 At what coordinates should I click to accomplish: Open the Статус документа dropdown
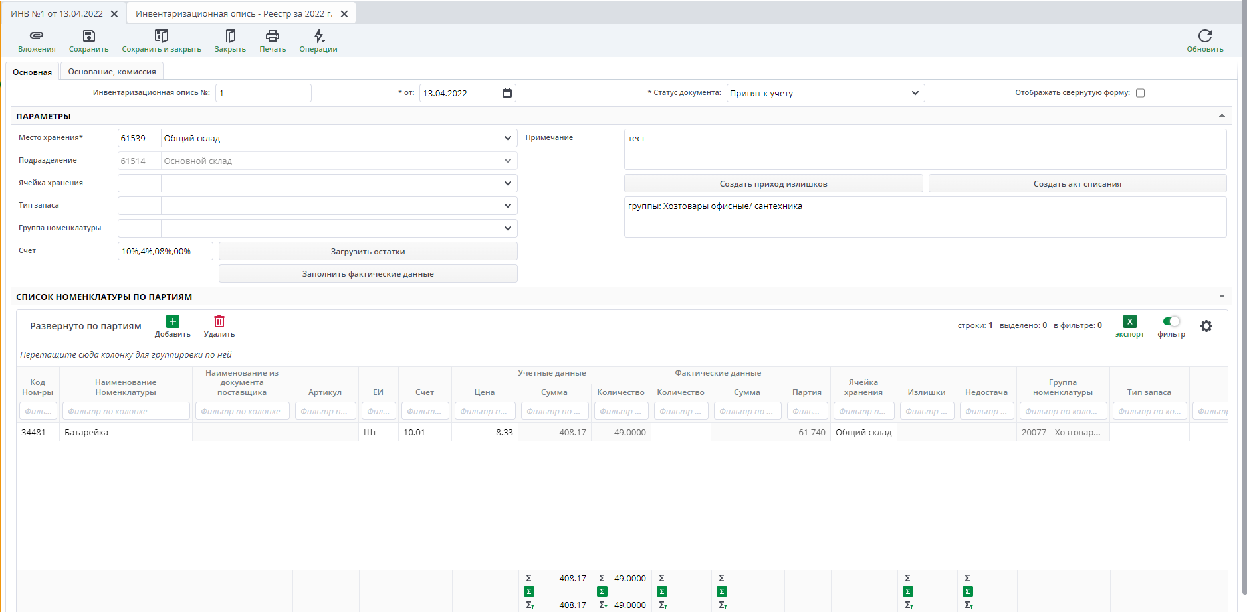coord(915,93)
